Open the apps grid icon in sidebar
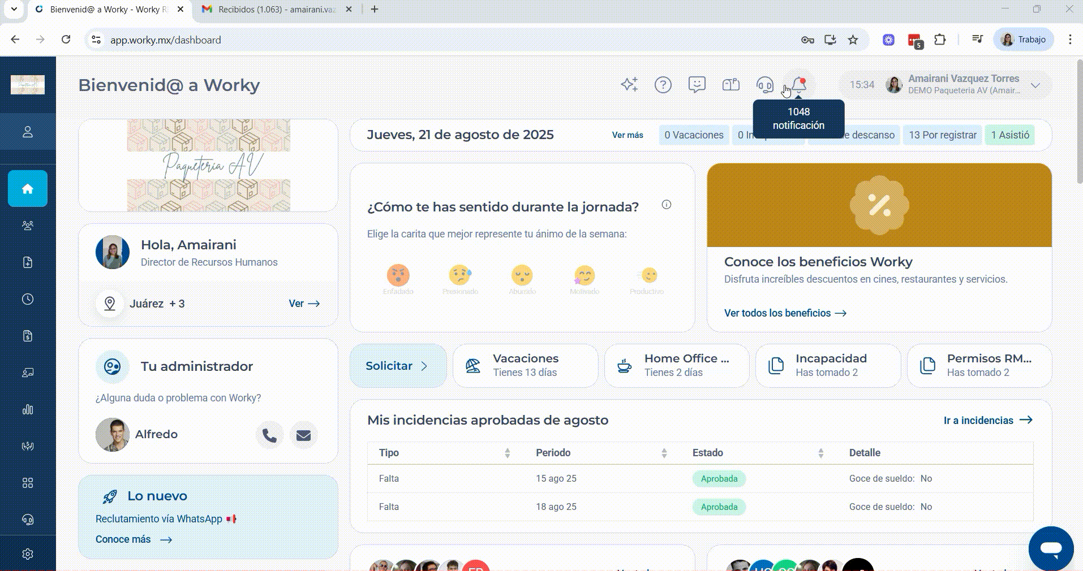The image size is (1083, 571). (28, 483)
